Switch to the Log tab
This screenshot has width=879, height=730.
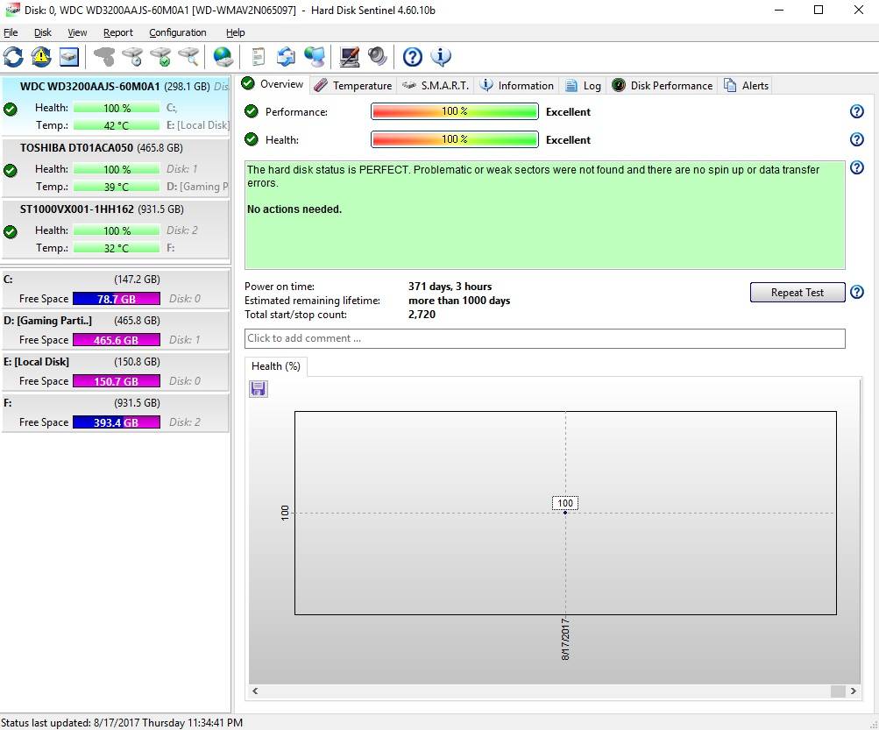pos(583,85)
